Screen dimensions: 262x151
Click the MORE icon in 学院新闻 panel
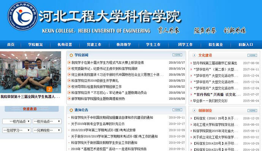tap(177, 55)
